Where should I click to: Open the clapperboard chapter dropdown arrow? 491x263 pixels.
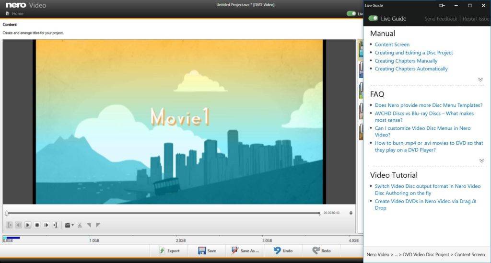(72, 225)
